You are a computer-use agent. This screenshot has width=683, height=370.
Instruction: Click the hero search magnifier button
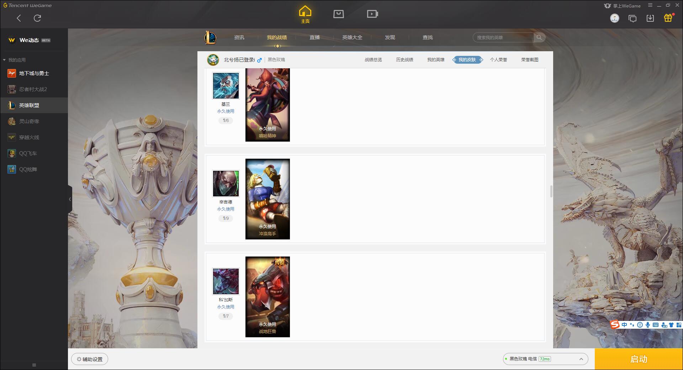[539, 37]
